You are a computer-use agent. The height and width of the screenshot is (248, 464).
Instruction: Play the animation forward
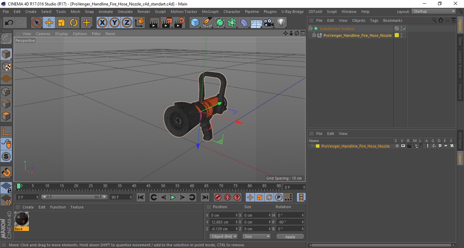click(x=173, y=197)
